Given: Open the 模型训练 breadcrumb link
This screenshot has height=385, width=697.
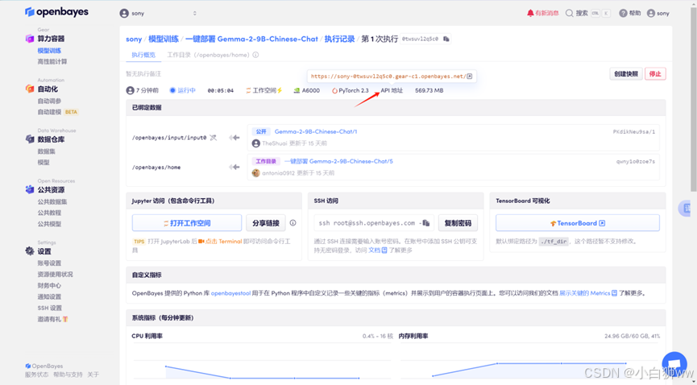Looking at the screenshot, I should 164,39.
